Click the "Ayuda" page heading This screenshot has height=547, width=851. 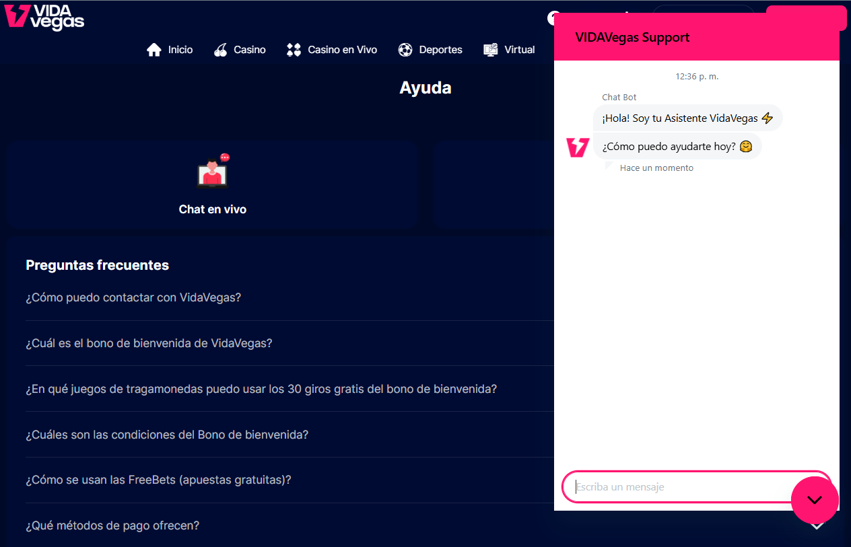pyautogui.click(x=425, y=87)
